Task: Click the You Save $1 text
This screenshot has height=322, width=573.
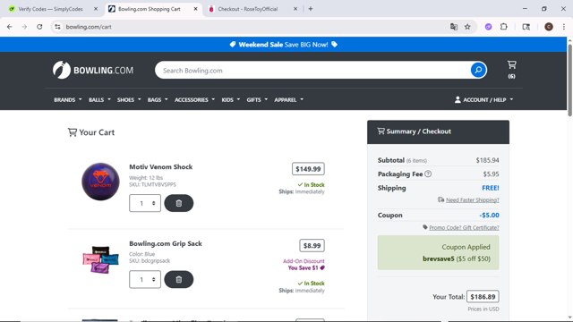Action: 303,268
